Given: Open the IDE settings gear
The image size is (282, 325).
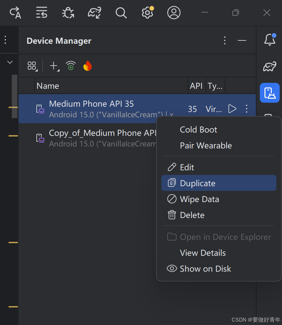Looking at the screenshot, I should (x=147, y=13).
